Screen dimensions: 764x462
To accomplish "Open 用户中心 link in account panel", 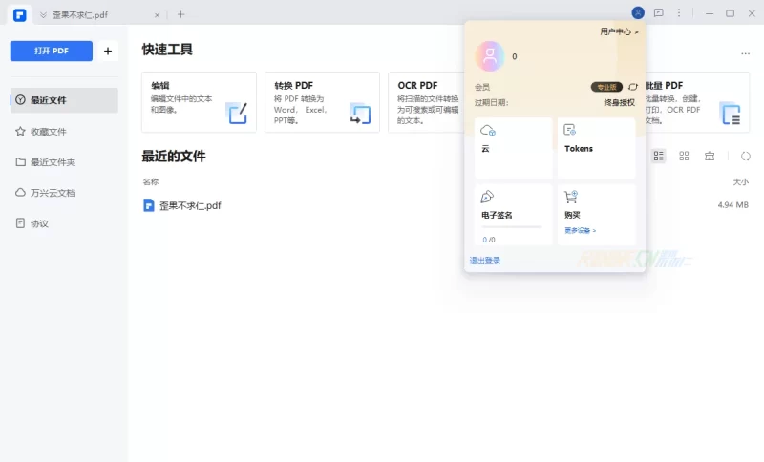I will click(x=619, y=31).
